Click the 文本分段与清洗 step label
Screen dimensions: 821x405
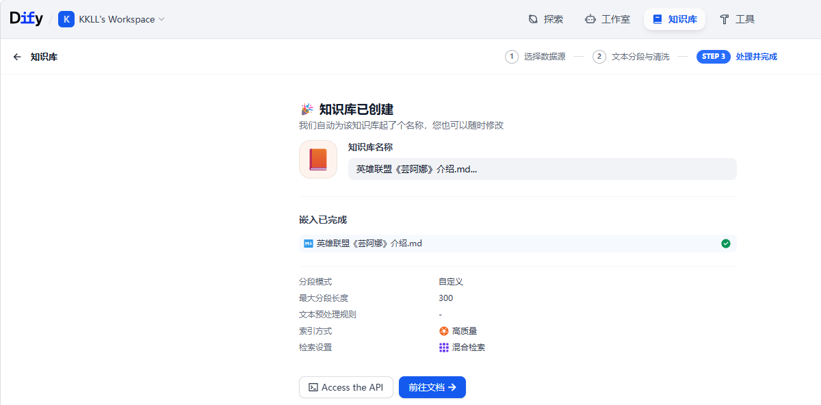coord(640,57)
